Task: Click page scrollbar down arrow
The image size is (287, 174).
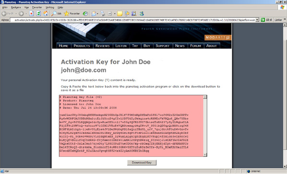Action: pyautogui.click(x=285, y=166)
